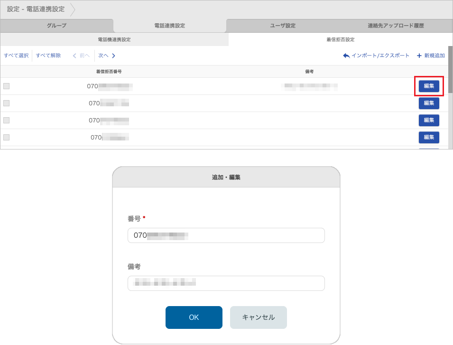Click the right chevron icon beside 次へ

(113, 56)
